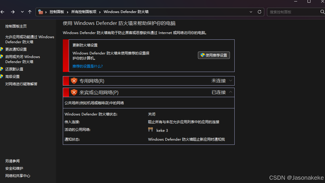Open the address bar history dropdown

tap(251, 12)
